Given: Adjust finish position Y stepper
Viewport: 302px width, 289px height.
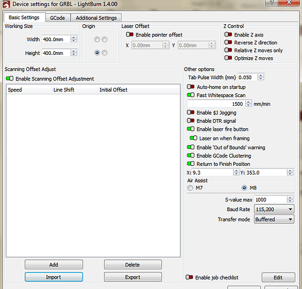Looking at the screenshot, I should point(290,172).
